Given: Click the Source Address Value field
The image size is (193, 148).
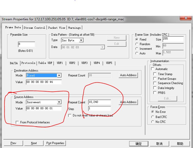Looking at the screenshot, I should pyautogui.click(x=44, y=108).
